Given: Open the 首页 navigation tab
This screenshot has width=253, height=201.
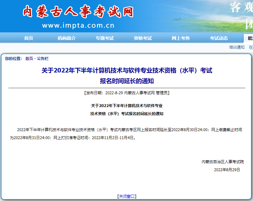Looking at the screenshot, I should point(29,38).
